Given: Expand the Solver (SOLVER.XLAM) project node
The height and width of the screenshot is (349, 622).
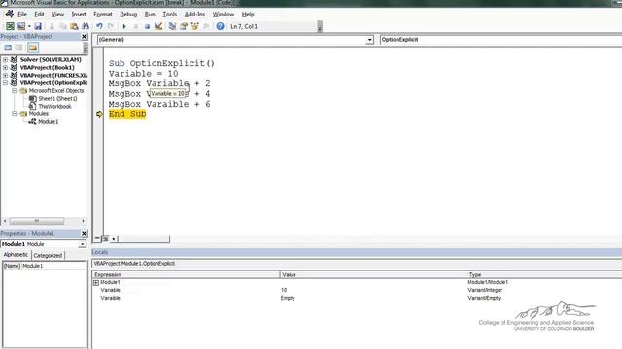Looking at the screenshot, I should tap(5, 60).
